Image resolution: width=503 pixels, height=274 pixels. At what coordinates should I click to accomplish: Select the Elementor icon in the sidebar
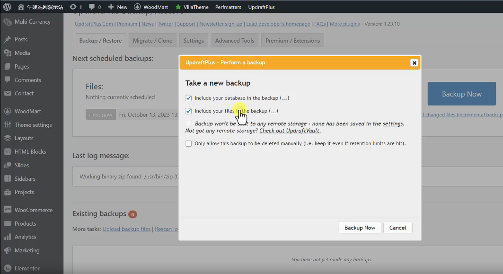click(8, 268)
